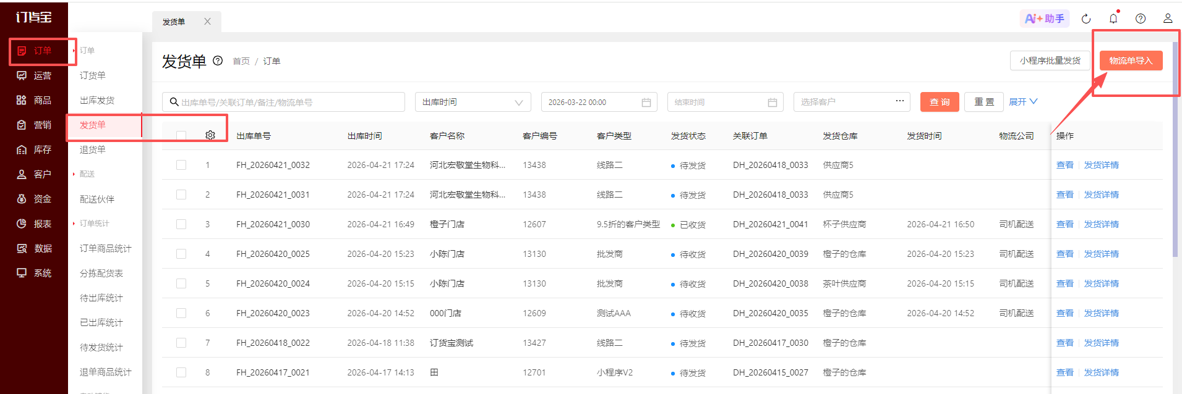Open calendar icon of 结束时间 field
Viewport: 1182px width, 394px height.
tap(773, 103)
